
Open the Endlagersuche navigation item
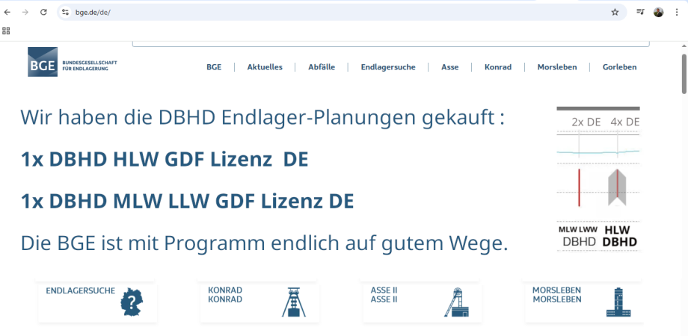coord(387,67)
